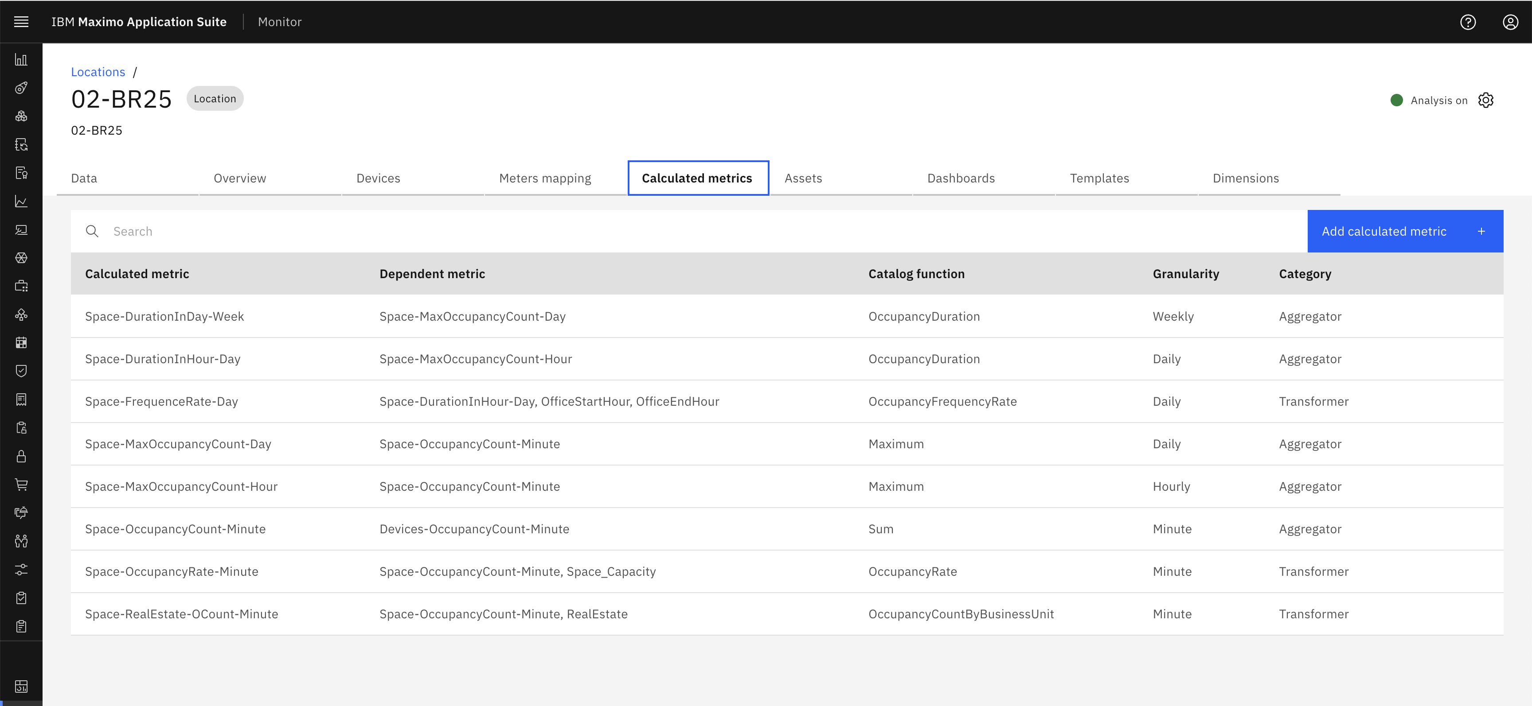Viewport: 1532px width, 706px height.
Task: Click the shield checkmark sidebar icon
Action: click(x=21, y=371)
